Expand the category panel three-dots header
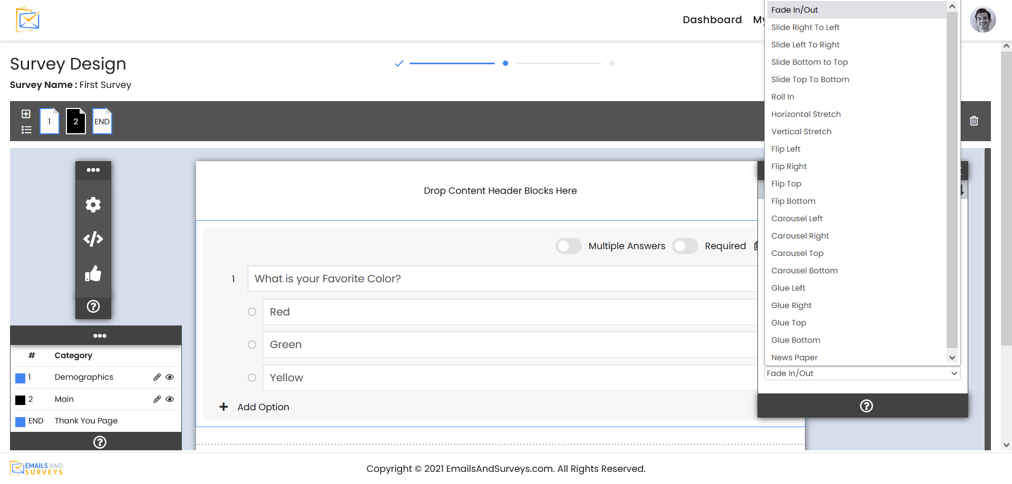This screenshot has width=1012, height=484. point(100,335)
